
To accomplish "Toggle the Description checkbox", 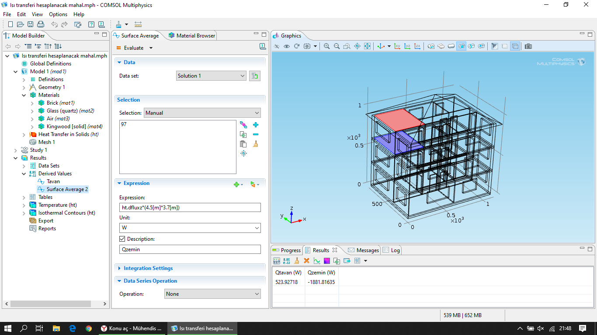I will click(122, 239).
